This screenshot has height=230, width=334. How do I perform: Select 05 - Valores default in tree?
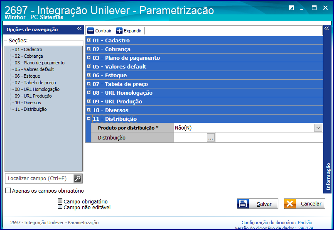point(34,69)
